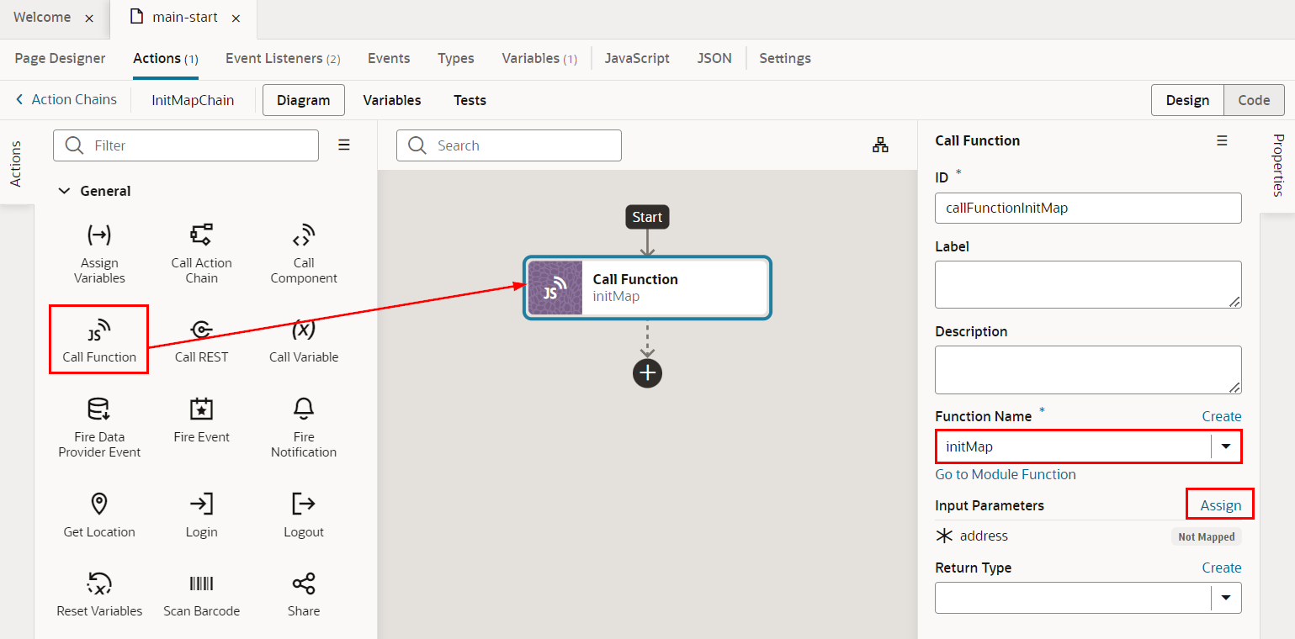Viewport: 1295px width, 639px height.
Task: Click the Share action icon
Action: 304,584
